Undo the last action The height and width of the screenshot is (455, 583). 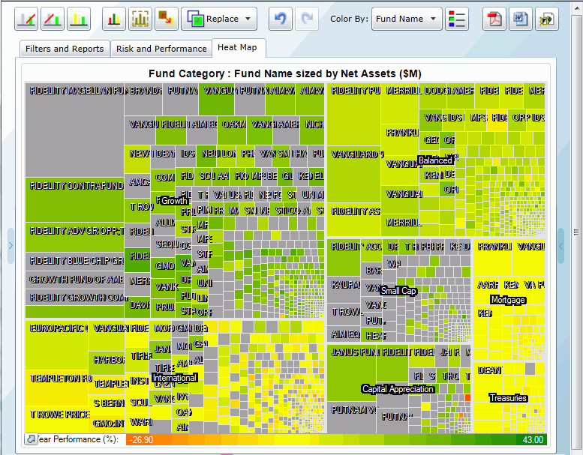pyautogui.click(x=281, y=19)
